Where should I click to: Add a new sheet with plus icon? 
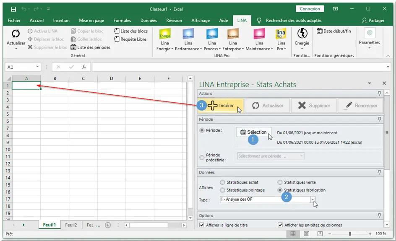pyautogui.click(x=108, y=225)
